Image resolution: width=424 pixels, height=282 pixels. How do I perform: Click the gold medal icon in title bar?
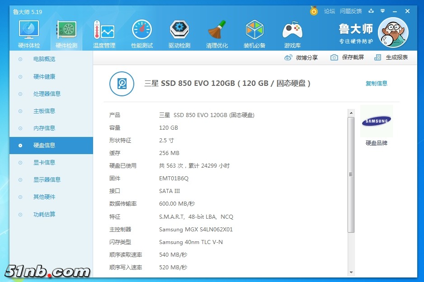coord(314,11)
